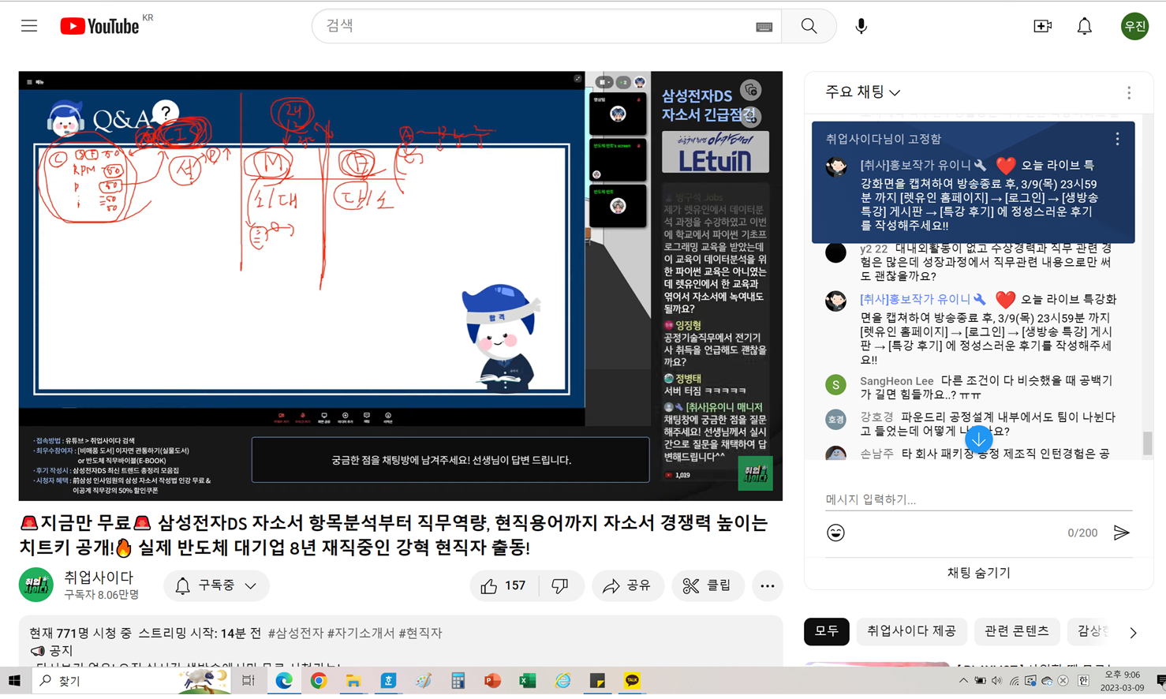Click the send message arrow icon

(1121, 533)
